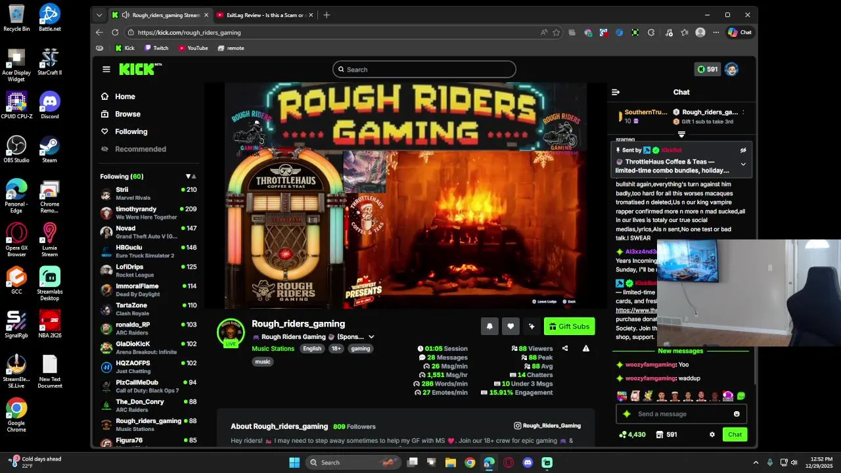841x473 pixels.
Task: Open timothyrandy channel in following list
Action: pyautogui.click(x=148, y=213)
